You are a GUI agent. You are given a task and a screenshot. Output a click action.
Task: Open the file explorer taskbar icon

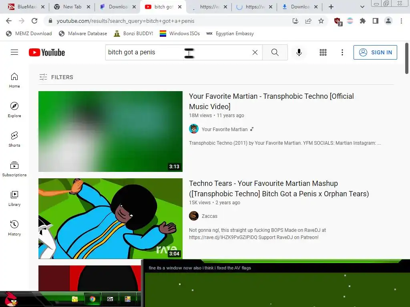point(75,299)
